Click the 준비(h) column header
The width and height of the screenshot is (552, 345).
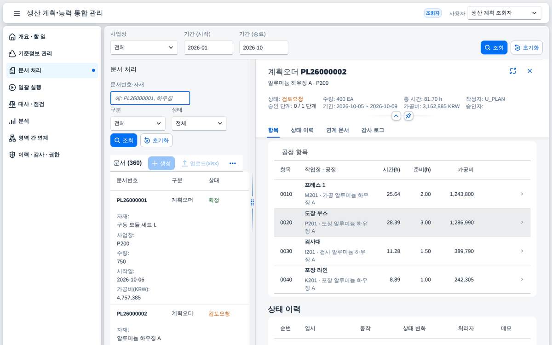(422, 170)
